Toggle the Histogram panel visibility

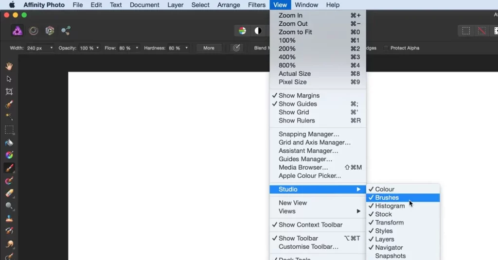click(x=390, y=206)
